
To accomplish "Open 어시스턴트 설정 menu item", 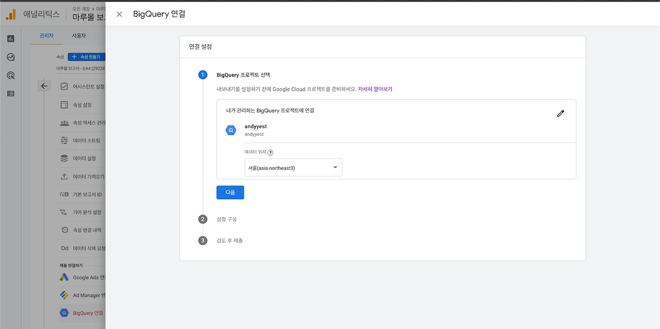I will click(x=82, y=86).
